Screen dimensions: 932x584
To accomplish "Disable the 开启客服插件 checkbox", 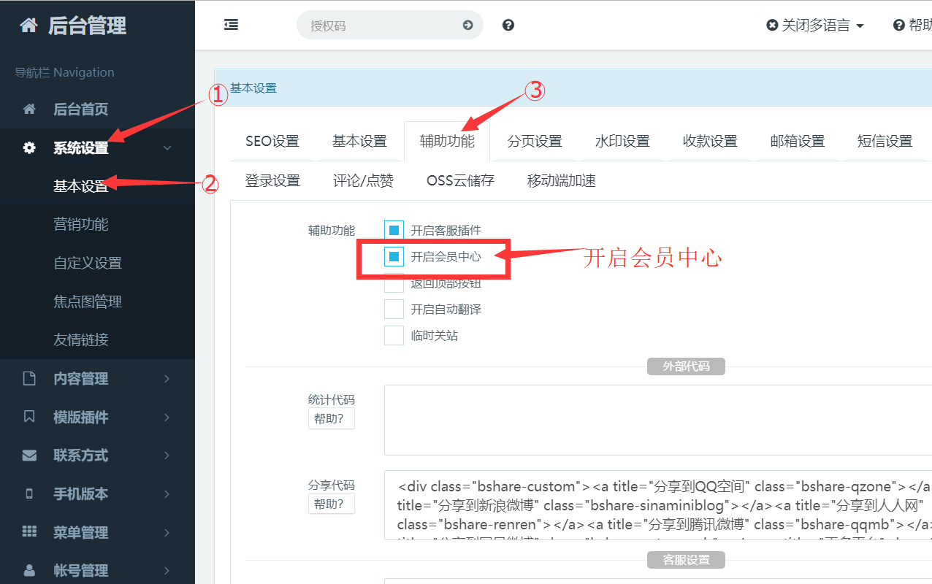I will coord(394,231).
